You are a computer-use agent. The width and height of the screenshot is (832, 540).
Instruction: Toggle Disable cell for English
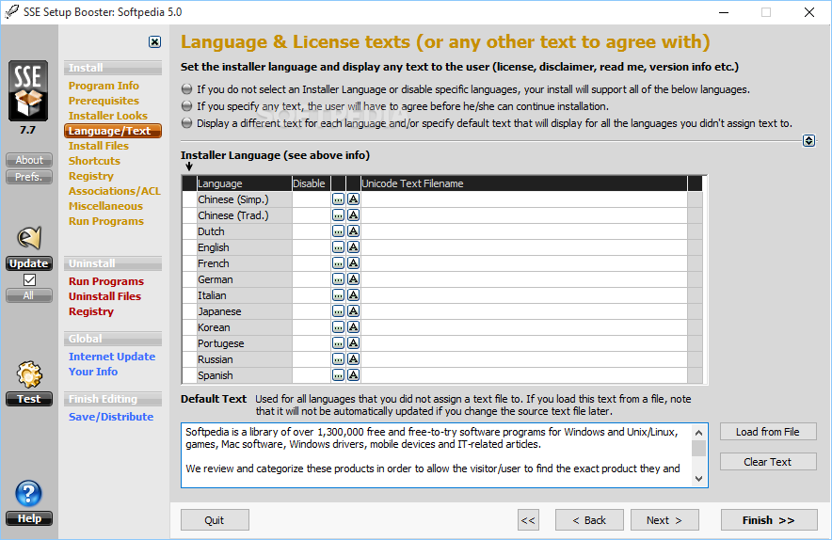(311, 247)
